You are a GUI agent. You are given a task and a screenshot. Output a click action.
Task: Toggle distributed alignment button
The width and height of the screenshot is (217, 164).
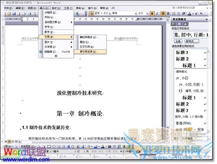point(168,13)
